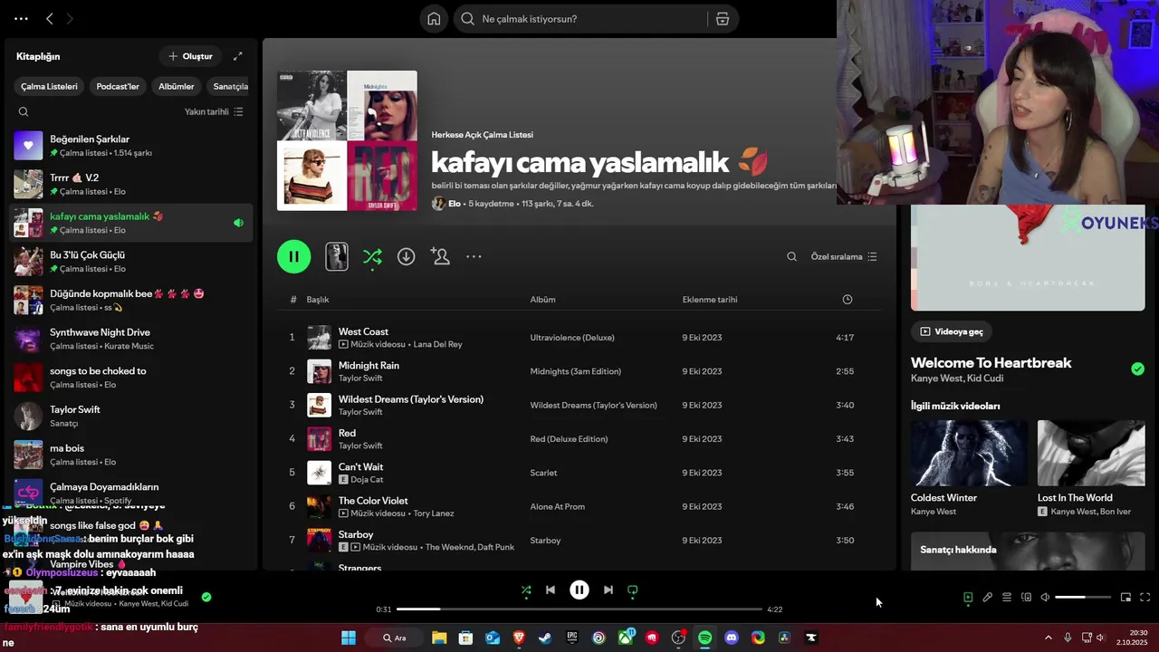1159x652 pixels.
Task: Open Doja Cat artist link
Action: [x=367, y=480]
